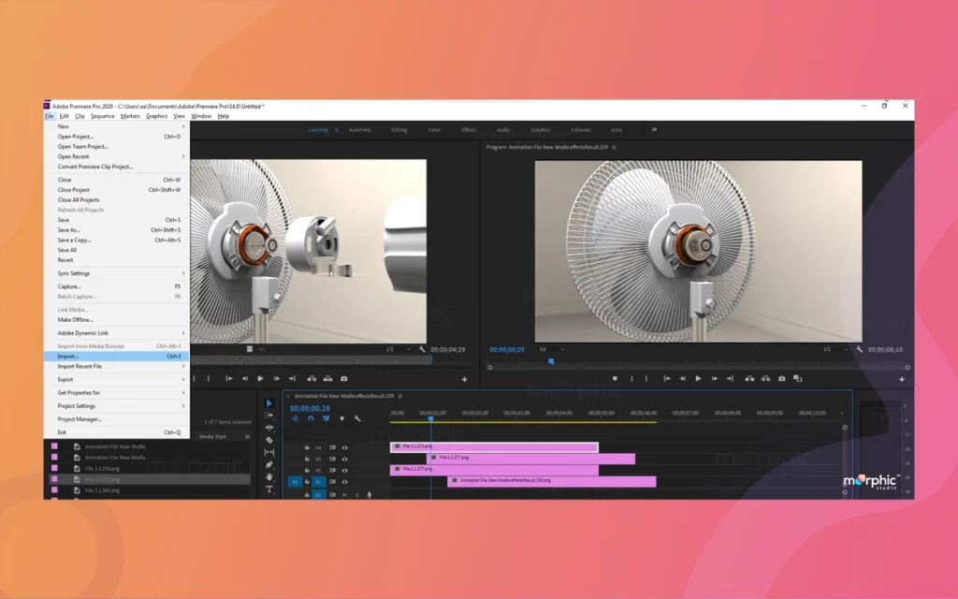Toggle eye visibility of top video track
This screenshot has width=958, height=599.
click(x=344, y=447)
